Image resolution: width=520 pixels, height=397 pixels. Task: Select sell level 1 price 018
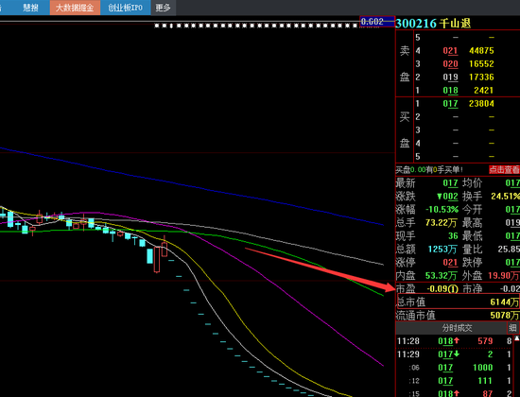pyautogui.click(x=450, y=90)
